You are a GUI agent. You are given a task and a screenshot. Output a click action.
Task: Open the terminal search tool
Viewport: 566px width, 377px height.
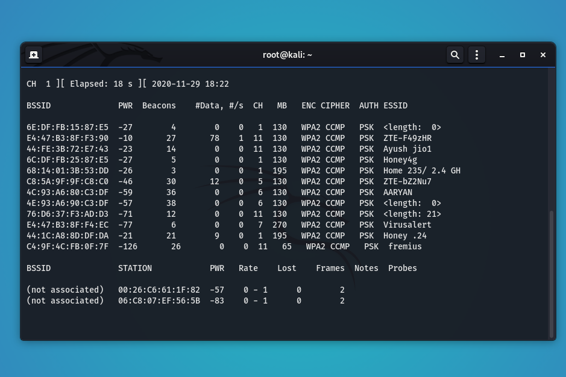click(x=455, y=55)
